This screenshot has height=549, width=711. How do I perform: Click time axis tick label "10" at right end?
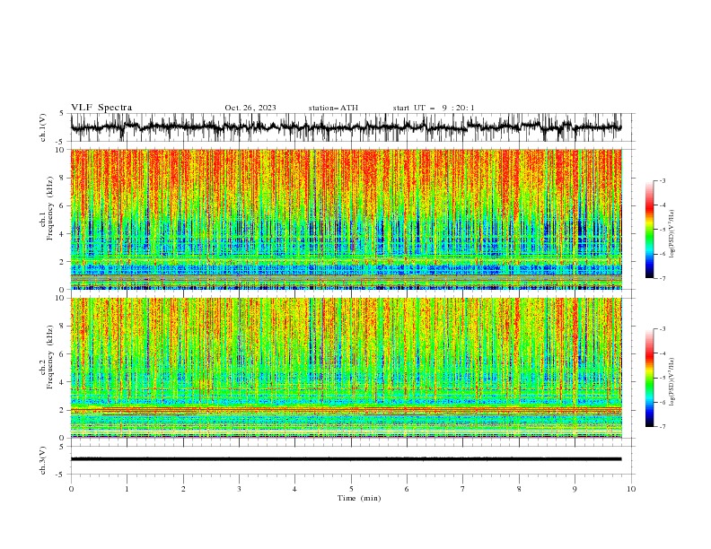[x=631, y=489]
